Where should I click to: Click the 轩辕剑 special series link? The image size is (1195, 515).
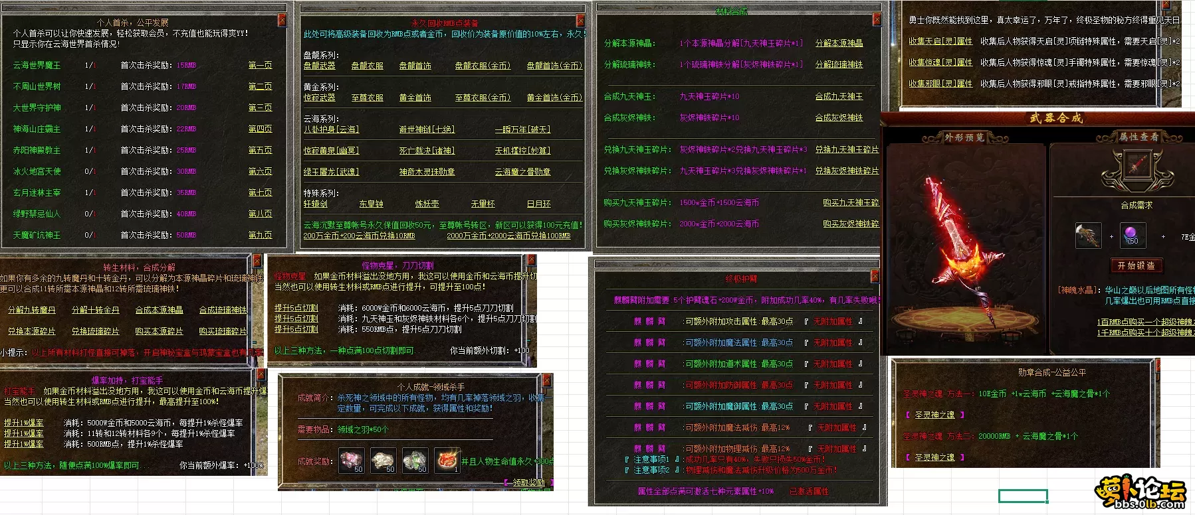[315, 204]
